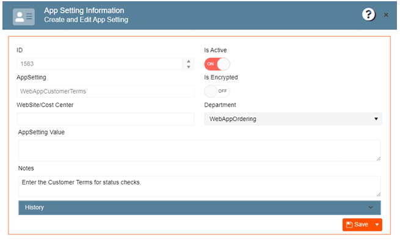Open the Save button's dropdown arrow
This screenshot has width=400, height=248.
[377, 225]
